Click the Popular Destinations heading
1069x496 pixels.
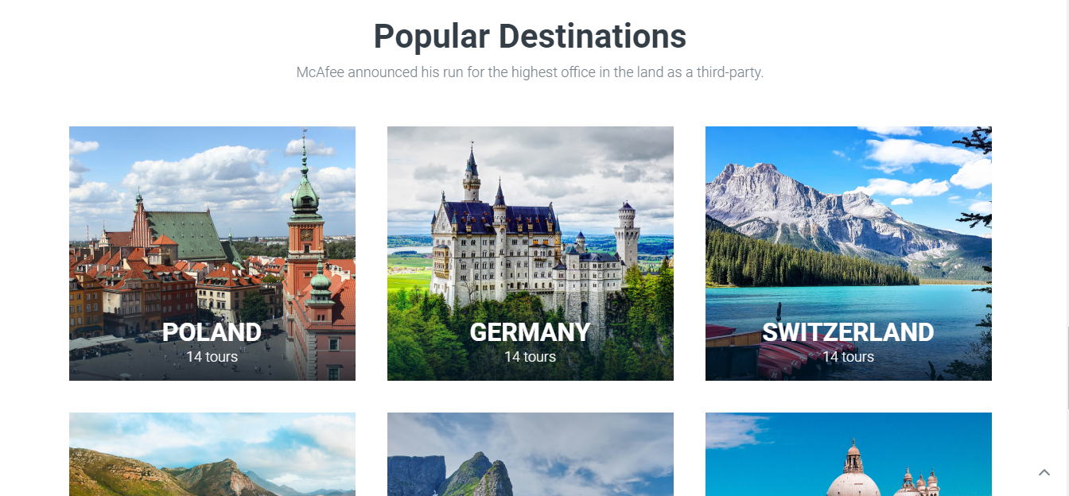pyautogui.click(x=531, y=37)
